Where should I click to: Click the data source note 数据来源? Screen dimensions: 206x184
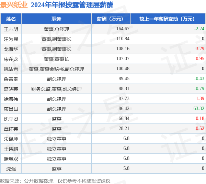[55, 181]
